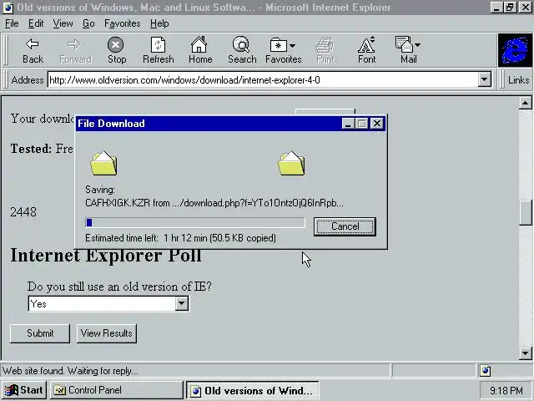Click the source folder icon in File Download
Image resolution: width=534 pixels, height=401 pixels.
[103, 164]
